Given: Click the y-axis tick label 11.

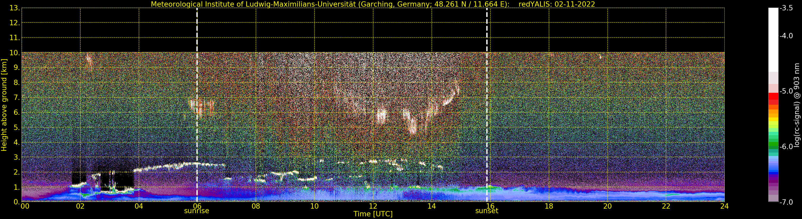Looking at the screenshot, I should point(14,38).
